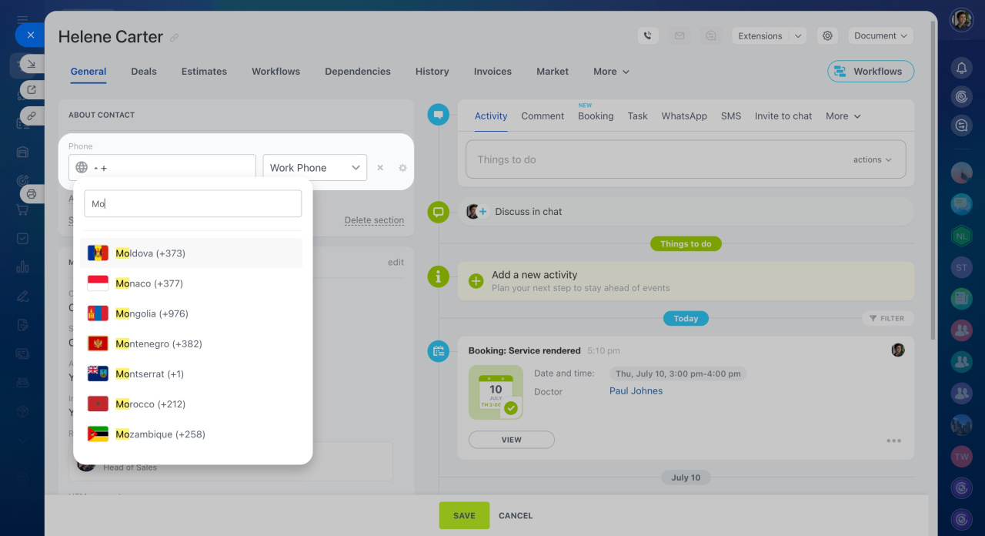This screenshot has height=536, width=985.
Task: Open the Work Phone type dropdown
Action: [x=315, y=167]
